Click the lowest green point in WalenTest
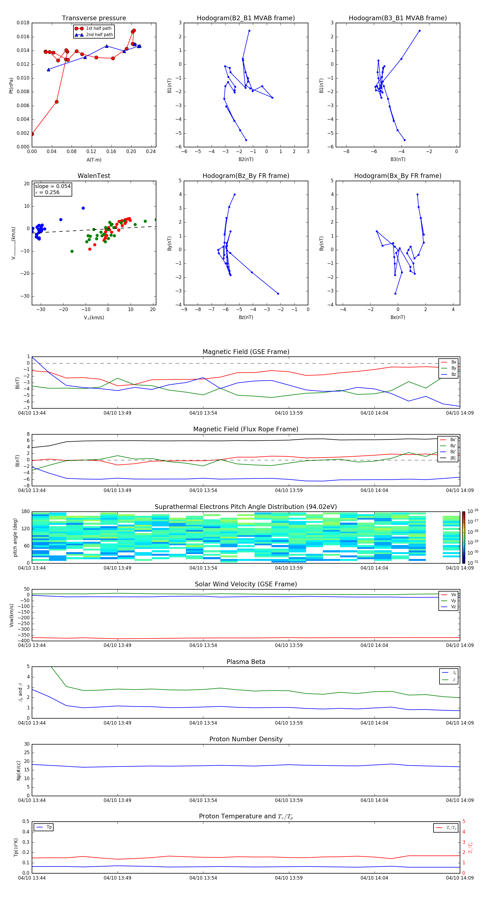This screenshot has width=492, height=902. pos(72,251)
